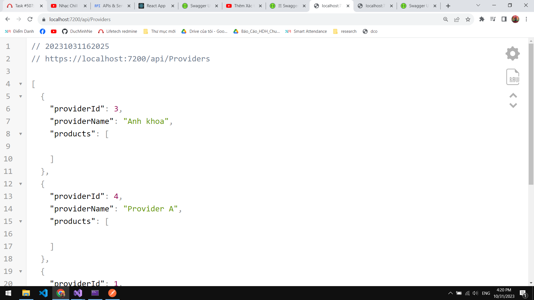Collapse the provider object on line 12
The height and width of the screenshot is (300, 534).
pyautogui.click(x=21, y=184)
